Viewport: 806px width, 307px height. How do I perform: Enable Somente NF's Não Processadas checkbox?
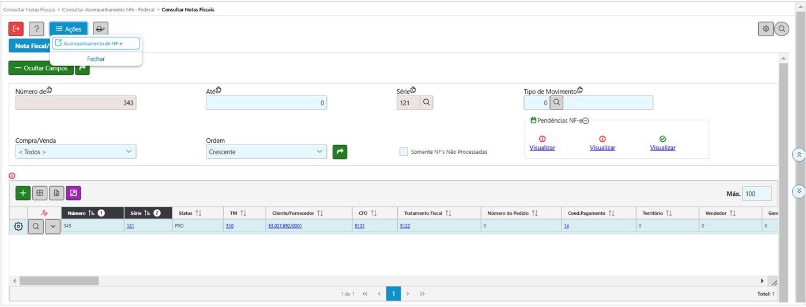(x=404, y=152)
